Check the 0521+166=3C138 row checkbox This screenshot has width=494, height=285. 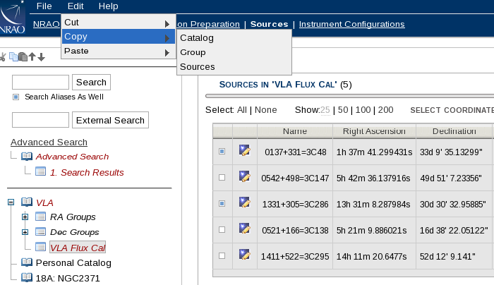pyautogui.click(x=222, y=229)
